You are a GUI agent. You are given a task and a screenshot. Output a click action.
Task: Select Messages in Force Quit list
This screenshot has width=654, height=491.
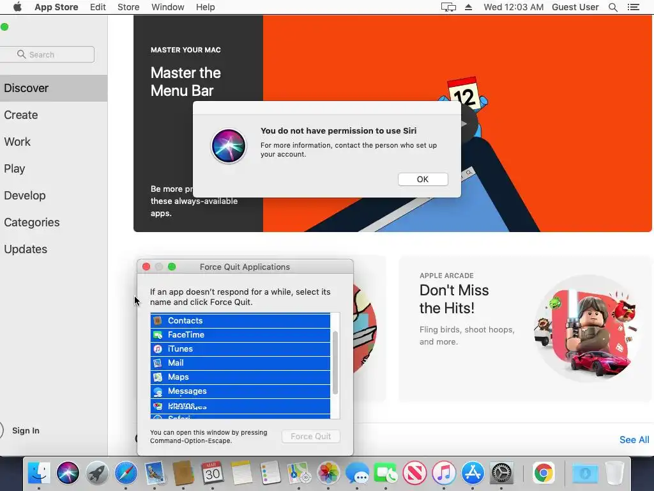(240, 391)
